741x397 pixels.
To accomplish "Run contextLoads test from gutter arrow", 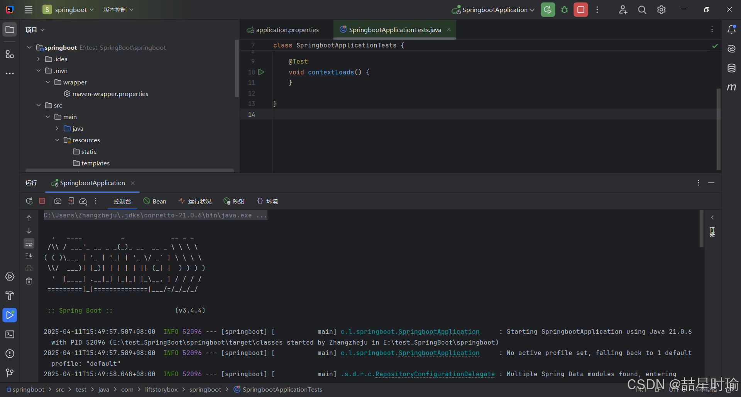I will pos(261,72).
